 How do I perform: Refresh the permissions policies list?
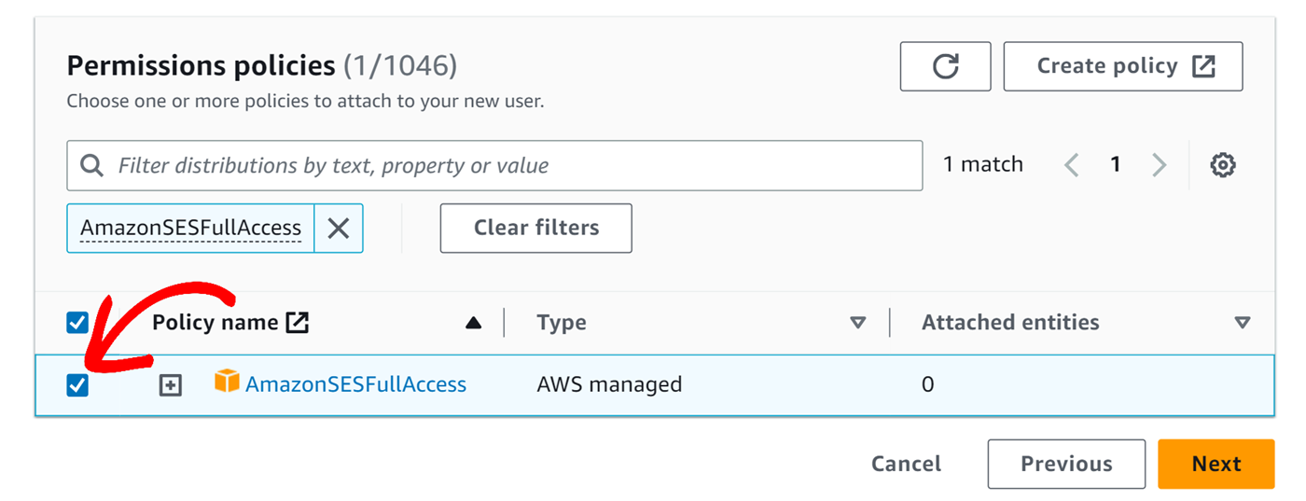tap(945, 66)
